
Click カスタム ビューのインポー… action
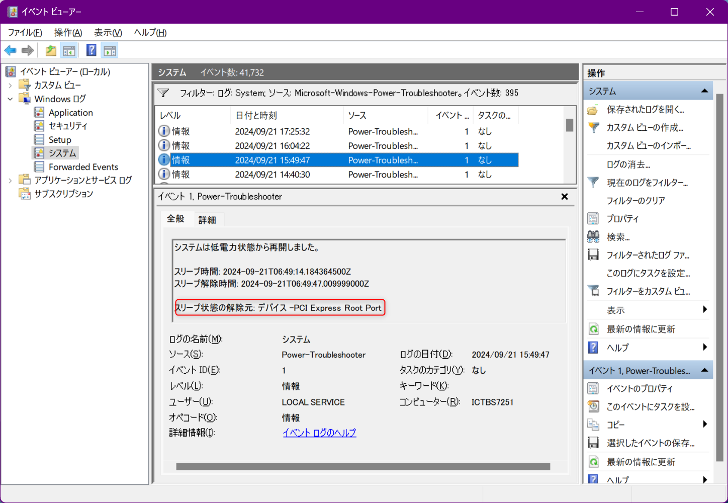[649, 146]
